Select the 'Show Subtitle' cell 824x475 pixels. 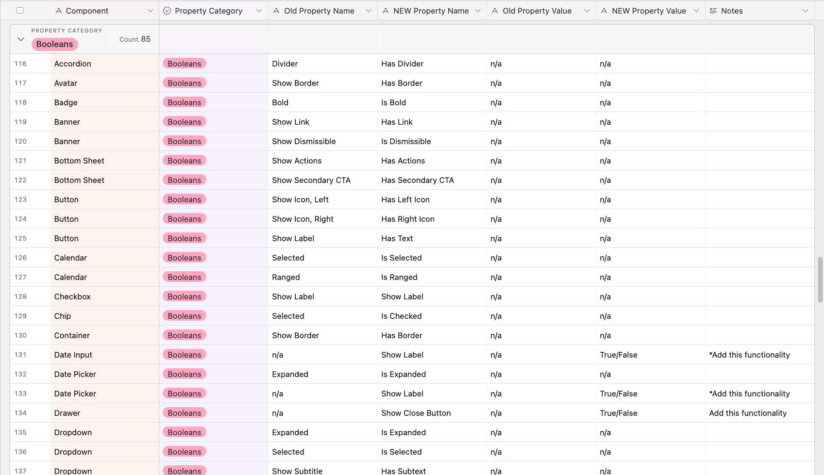pos(323,469)
